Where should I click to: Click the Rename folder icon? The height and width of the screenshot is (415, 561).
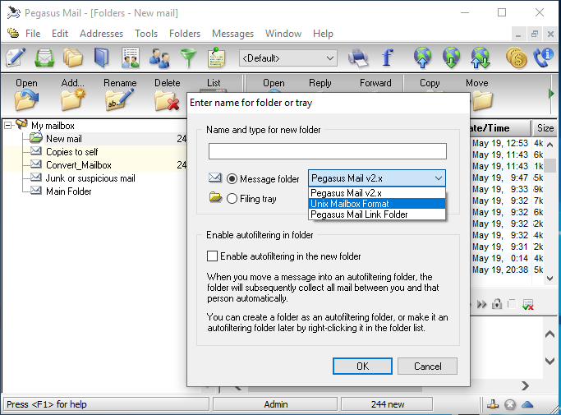point(120,100)
